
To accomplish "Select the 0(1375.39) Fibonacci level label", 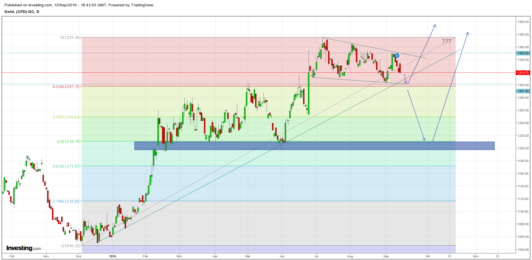I will (71, 37).
